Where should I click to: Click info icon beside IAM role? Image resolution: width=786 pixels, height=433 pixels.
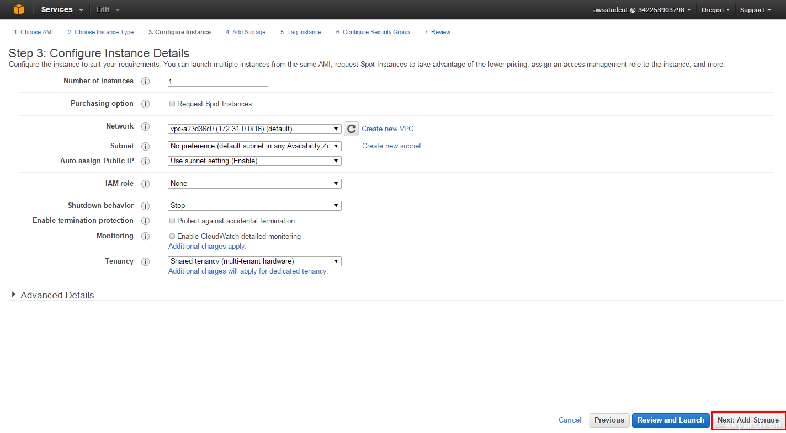tap(145, 184)
